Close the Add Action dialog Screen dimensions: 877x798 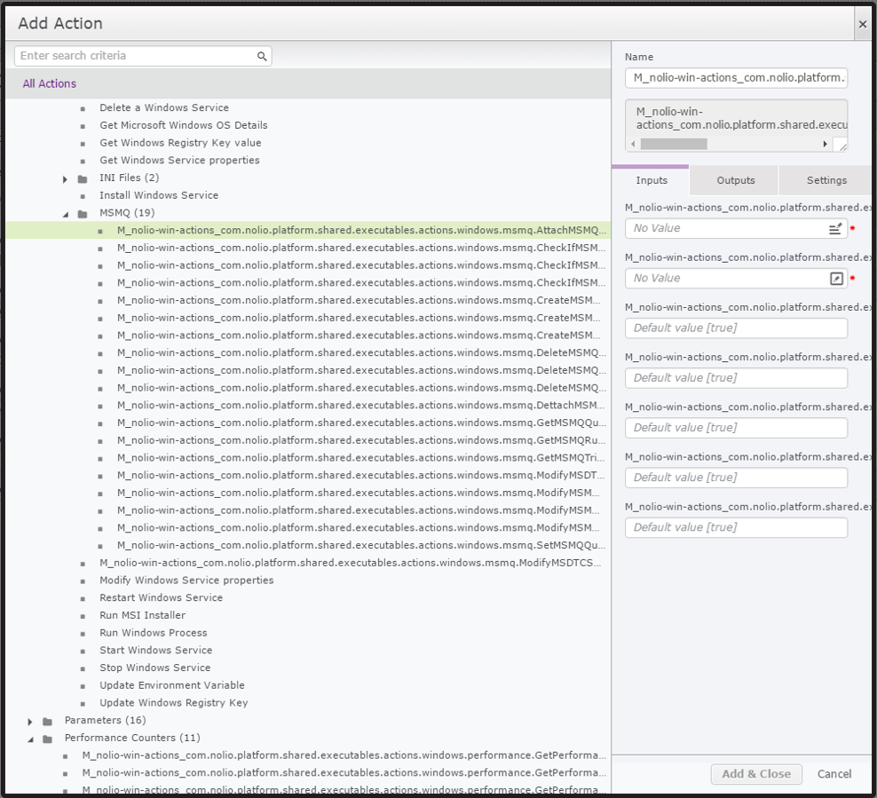863,24
